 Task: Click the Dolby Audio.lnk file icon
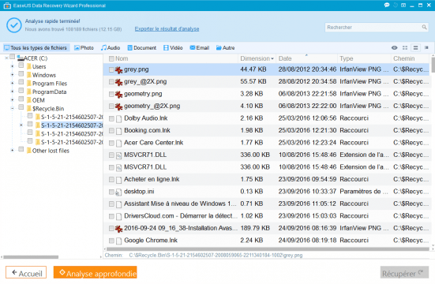click(118, 118)
